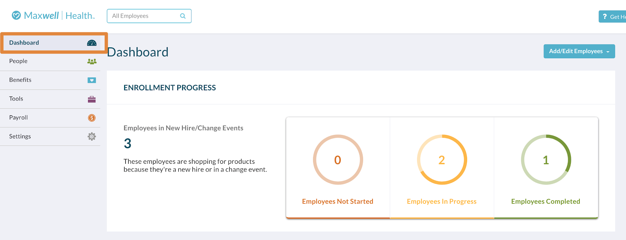Click the Maxwell Health logo
626x240 pixels.
[x=53, y=16]
